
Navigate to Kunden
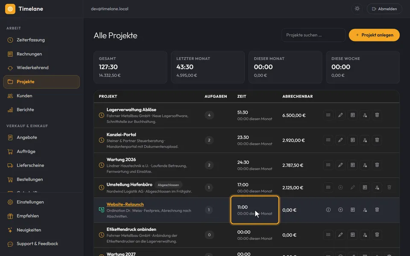41,96
